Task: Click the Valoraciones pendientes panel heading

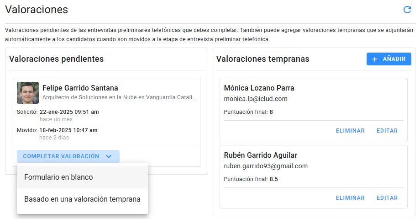Action: click(56, 59)
